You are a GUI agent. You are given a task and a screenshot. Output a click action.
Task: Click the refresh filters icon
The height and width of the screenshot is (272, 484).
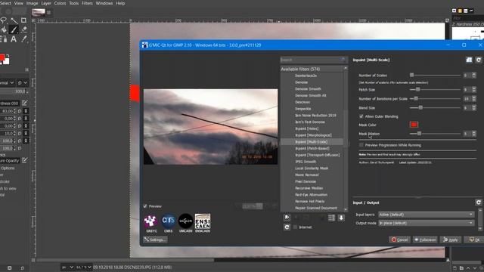click(287, 227)
